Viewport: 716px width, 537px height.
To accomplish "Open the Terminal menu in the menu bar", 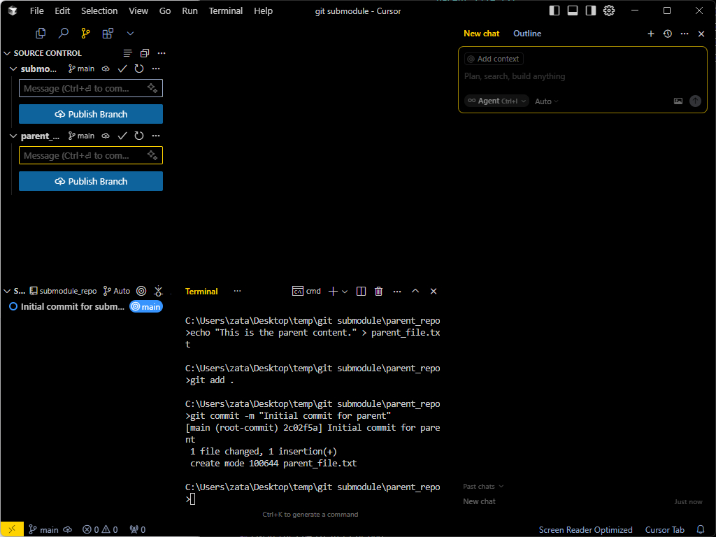I will [x=225, y=10].
